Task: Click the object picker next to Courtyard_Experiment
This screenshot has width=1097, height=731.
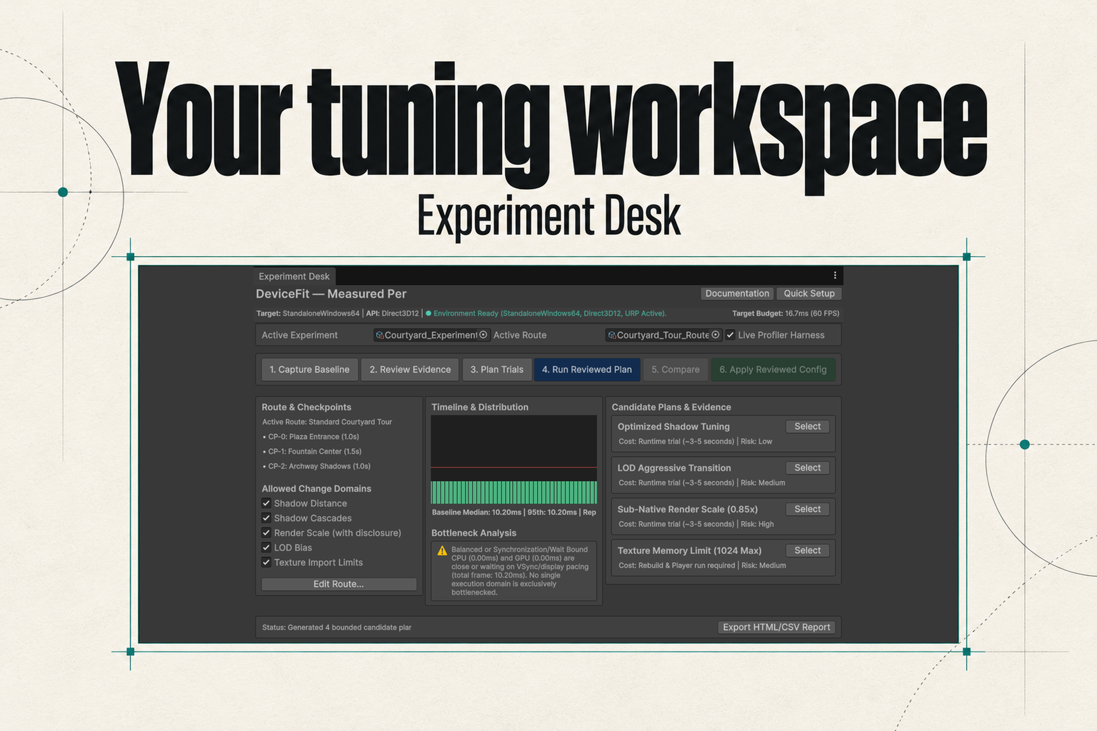Action: pos(483,335)
